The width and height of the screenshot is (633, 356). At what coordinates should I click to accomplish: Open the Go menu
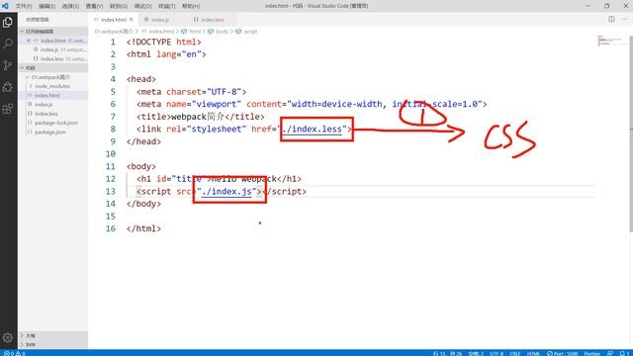coord(119,6)
